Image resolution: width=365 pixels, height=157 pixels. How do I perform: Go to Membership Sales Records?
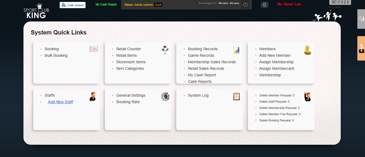coord(212,62)
